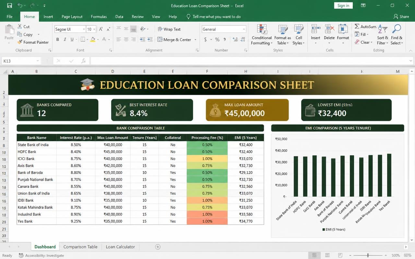
Task: Open Sort & Filter dropdown
Action: [383, 35]
